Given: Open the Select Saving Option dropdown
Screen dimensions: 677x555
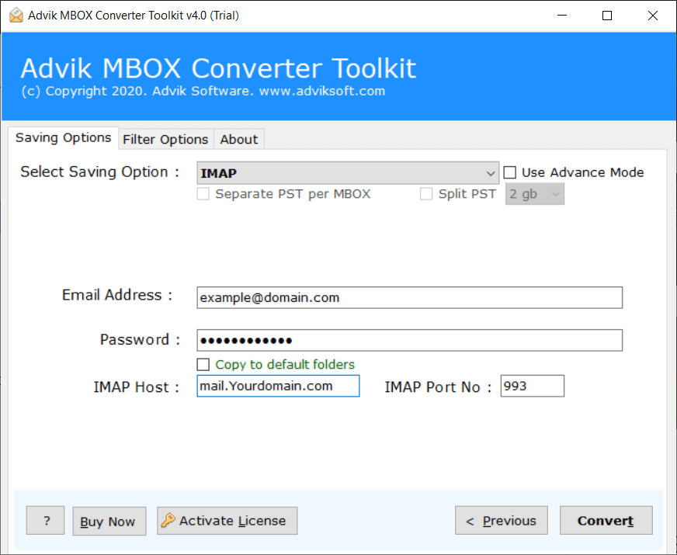Looking at the screenshot, I should click(348, 173).
